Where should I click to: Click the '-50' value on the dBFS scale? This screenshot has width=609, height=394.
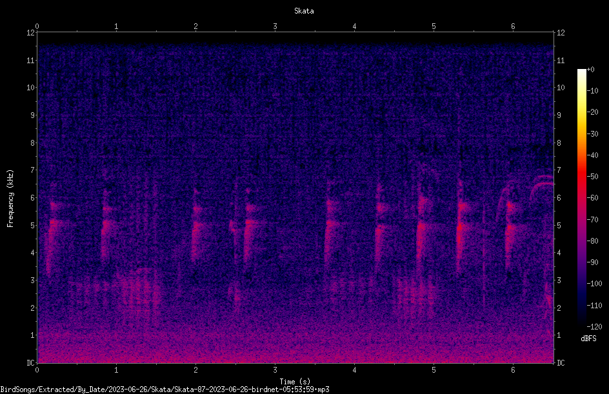tap(593, 176)
